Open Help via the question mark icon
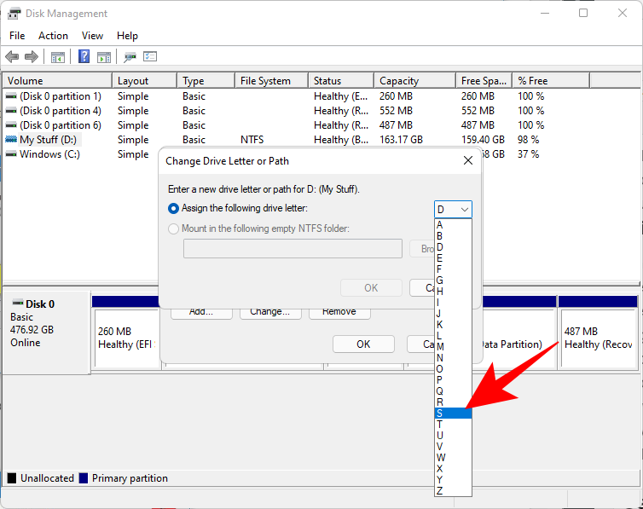The width and height of the screenshot is (643, 509). click(84, 57)
